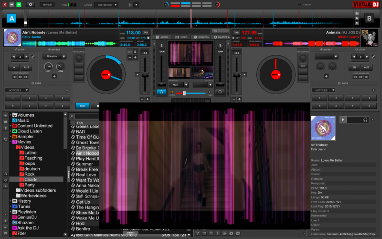
Task: Collapse the Movies tree node
Action: click(11, 141)
